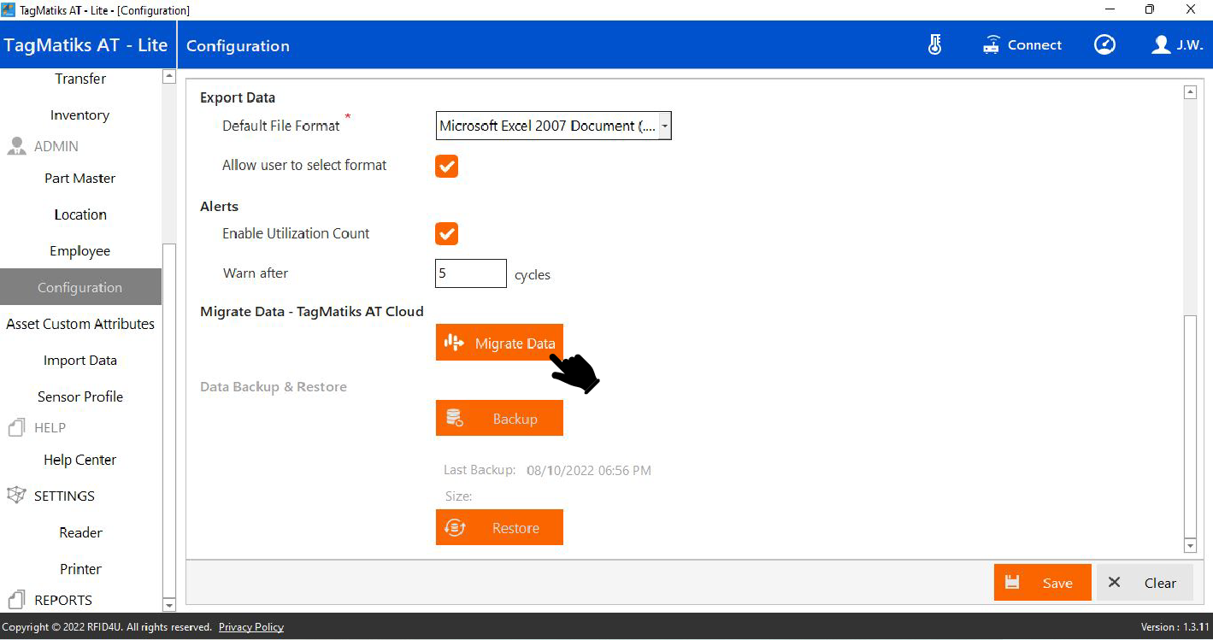This screenshot has width=1213, height=640.
Task: Select Asset Custom Attributes menu item
Action: (80, 324)
